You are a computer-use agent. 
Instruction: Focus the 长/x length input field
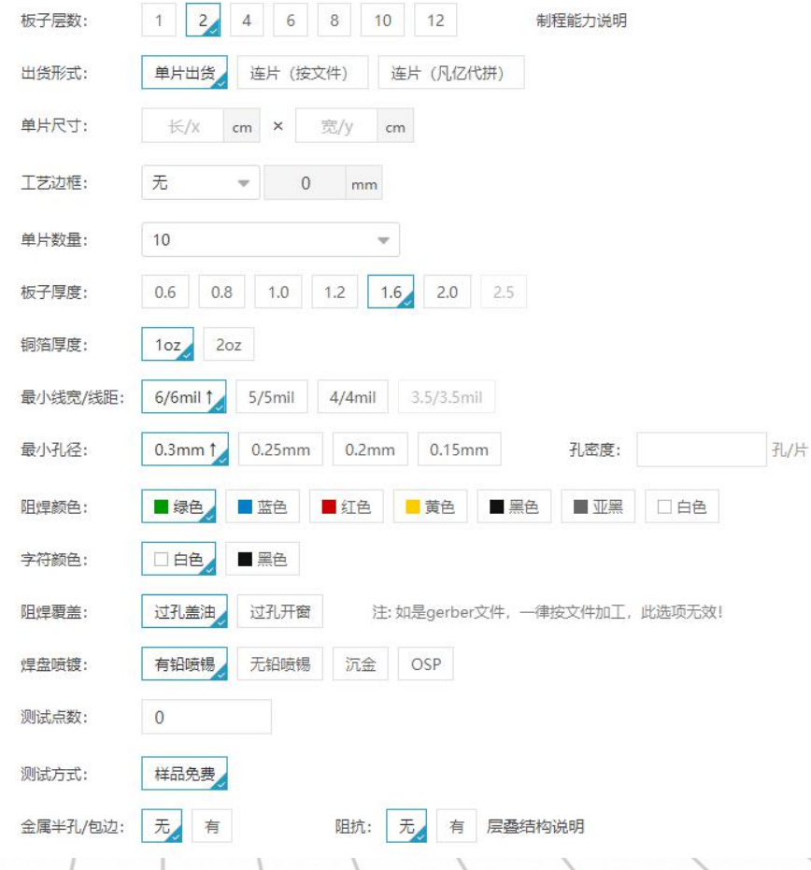click(183, 126)
